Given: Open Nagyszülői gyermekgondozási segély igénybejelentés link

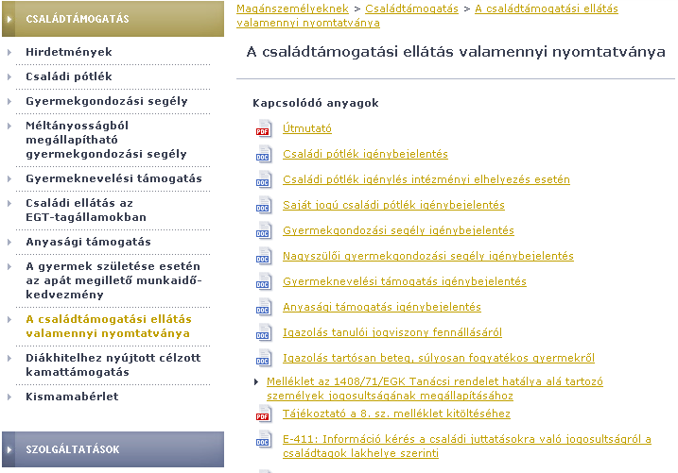Looking at the screenshot, I should 428,256.
